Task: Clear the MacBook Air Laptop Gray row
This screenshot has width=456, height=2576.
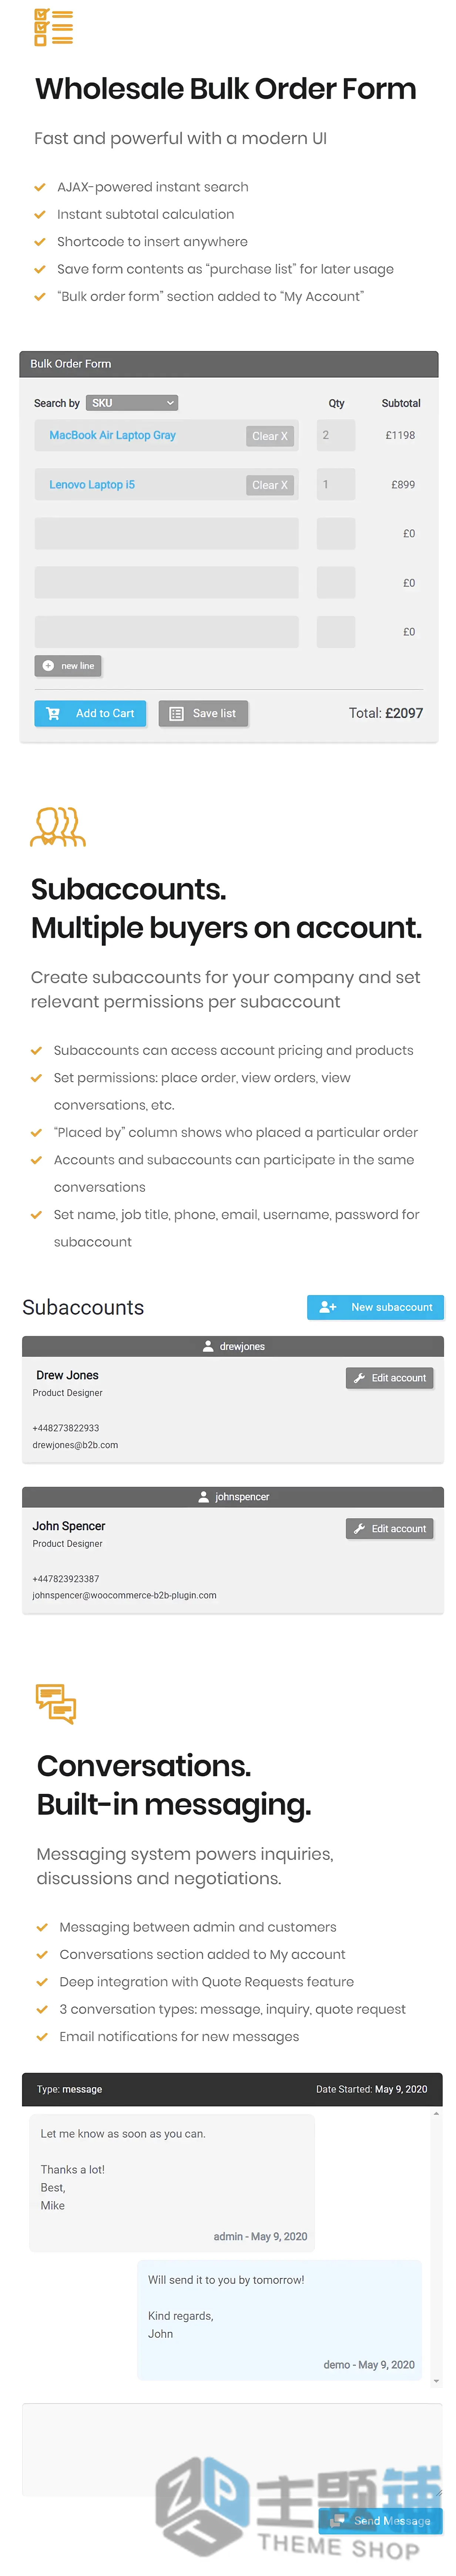Action: pyautogui.click(x=269, y=436)
